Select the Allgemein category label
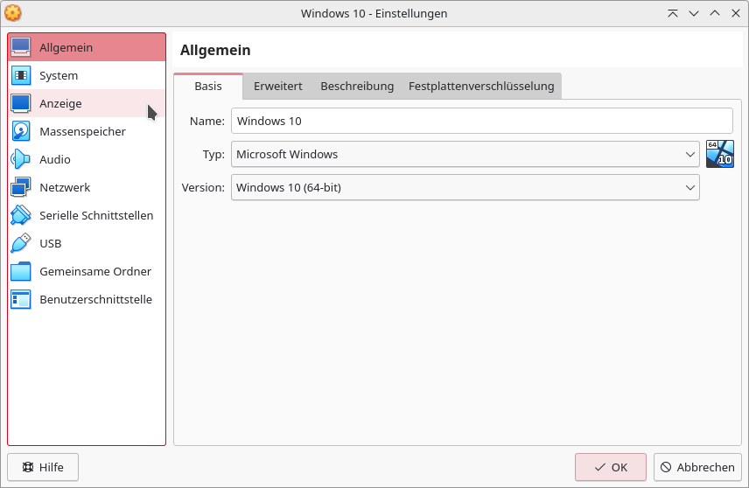 (x=66, y=48)
